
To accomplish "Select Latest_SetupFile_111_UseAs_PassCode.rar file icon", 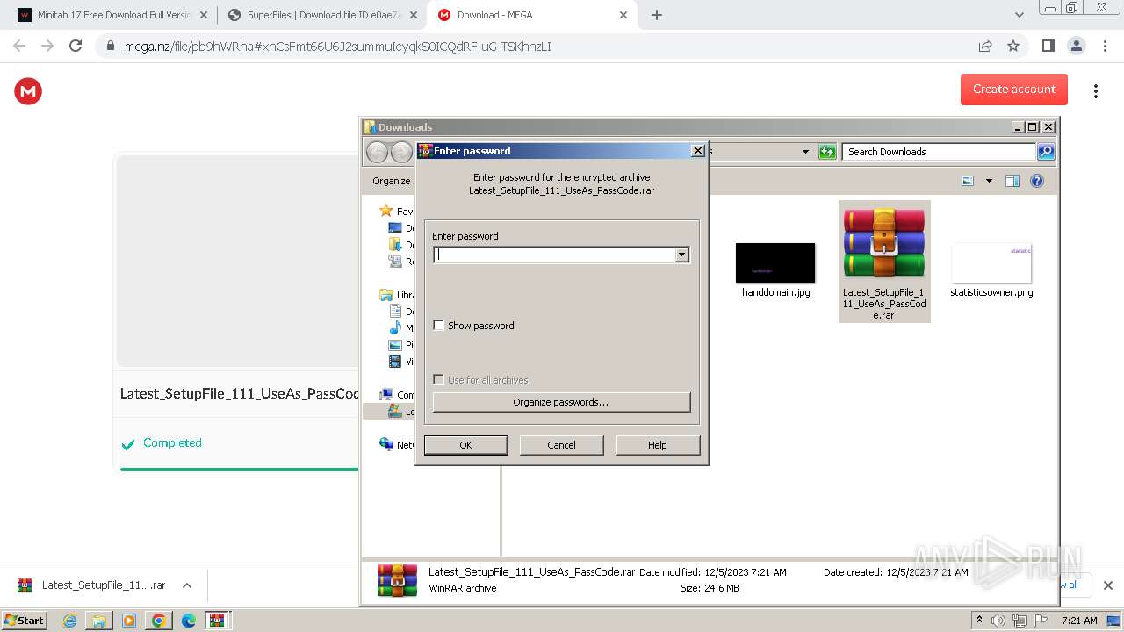I will tap(884, 241).
